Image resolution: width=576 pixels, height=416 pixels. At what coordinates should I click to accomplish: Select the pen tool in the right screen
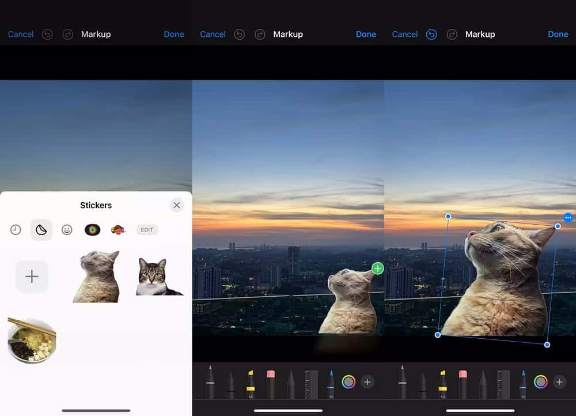pos(402,382)
